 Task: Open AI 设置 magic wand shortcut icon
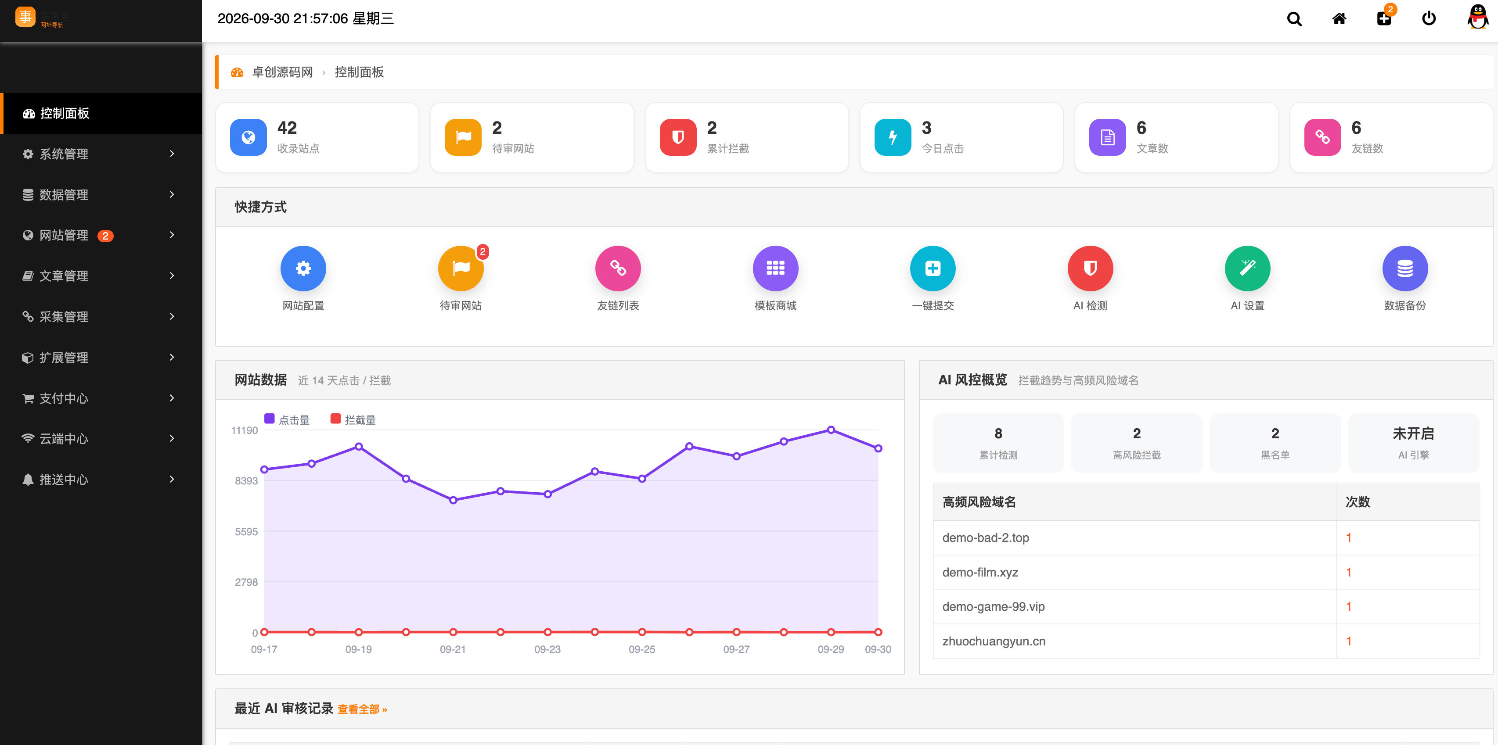tap(1247, 269)
